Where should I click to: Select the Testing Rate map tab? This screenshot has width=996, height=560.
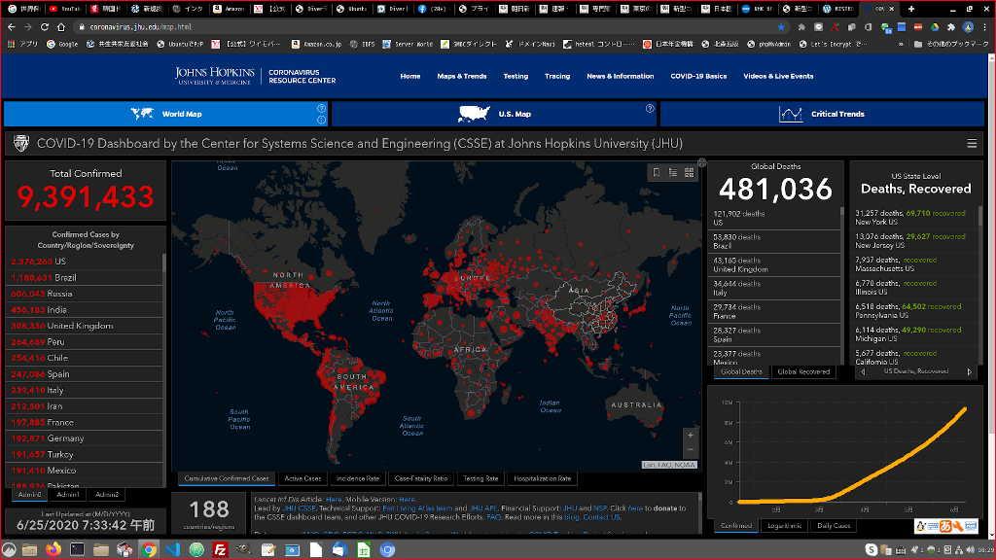tap(480, 478)
